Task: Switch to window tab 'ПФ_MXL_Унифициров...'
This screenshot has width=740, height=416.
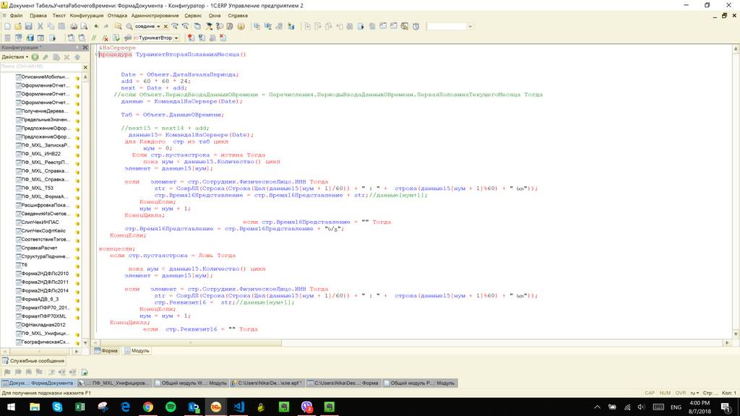Action: coord(115,383)
